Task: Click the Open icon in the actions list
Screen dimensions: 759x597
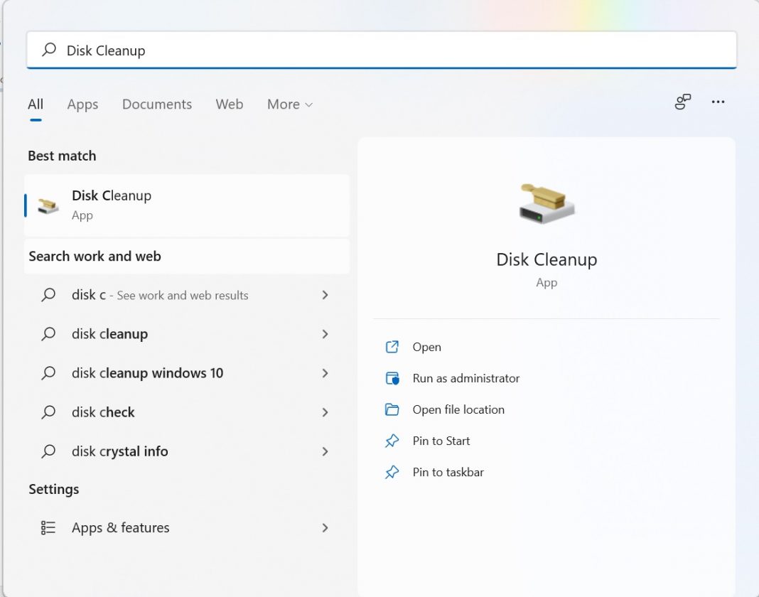Action: (392, 347)
